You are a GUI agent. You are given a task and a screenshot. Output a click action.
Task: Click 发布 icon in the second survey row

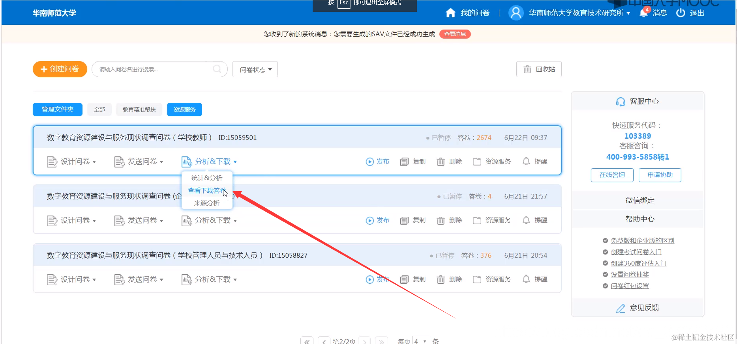click(369, 220)
